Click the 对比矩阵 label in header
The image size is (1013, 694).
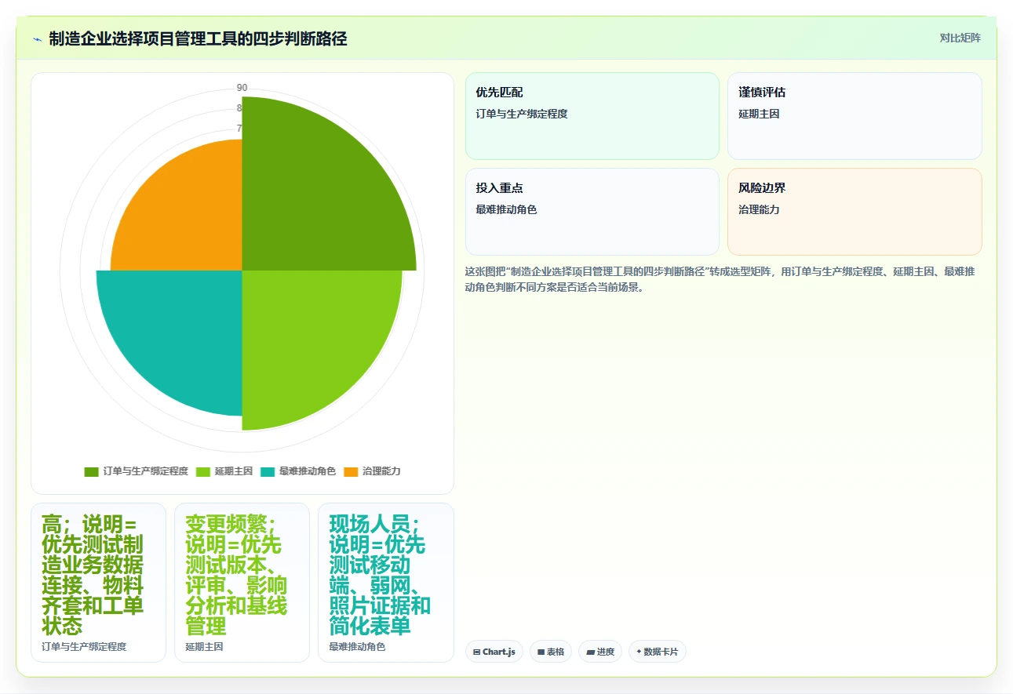point(960,38)
